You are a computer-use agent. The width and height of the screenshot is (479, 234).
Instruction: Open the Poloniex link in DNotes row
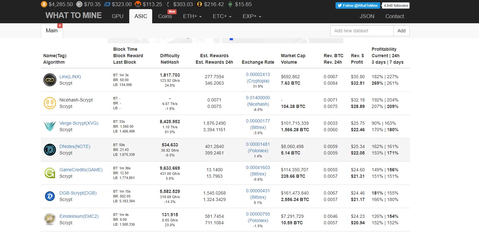[258, 151]
